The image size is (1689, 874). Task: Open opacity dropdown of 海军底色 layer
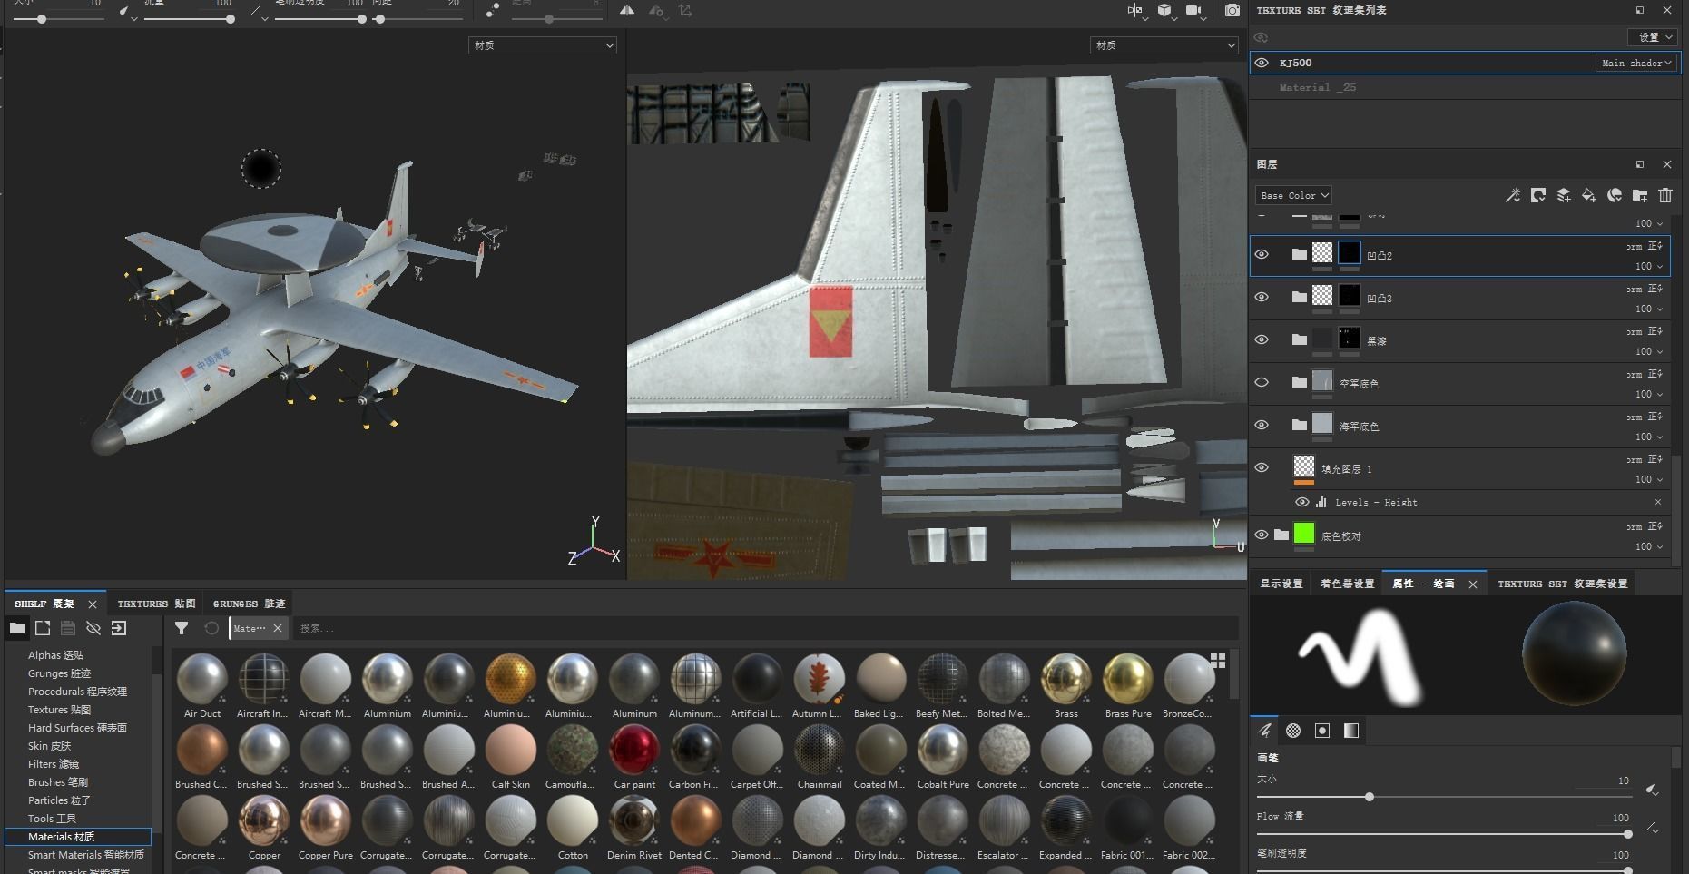1650,437
